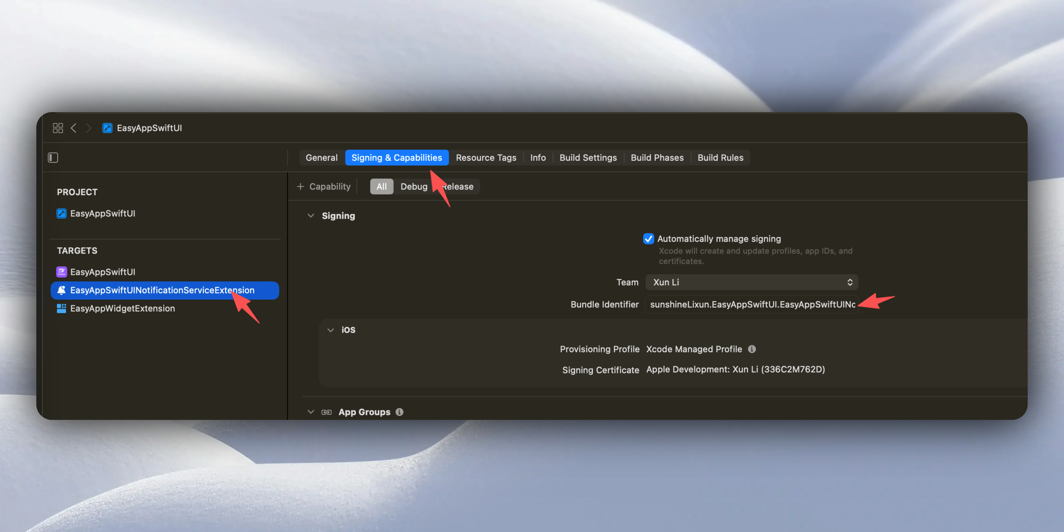
Task: Uncheck Automatically manage signing
Action: click(648, 239)
